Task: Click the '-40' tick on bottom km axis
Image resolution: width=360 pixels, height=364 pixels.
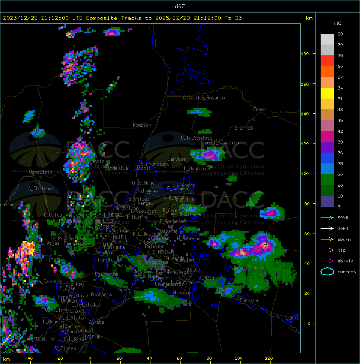Action: pos(29,358)
